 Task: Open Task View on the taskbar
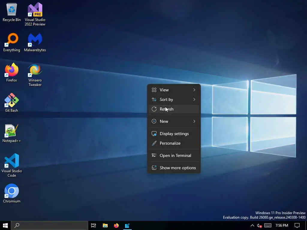click(94, 226)
